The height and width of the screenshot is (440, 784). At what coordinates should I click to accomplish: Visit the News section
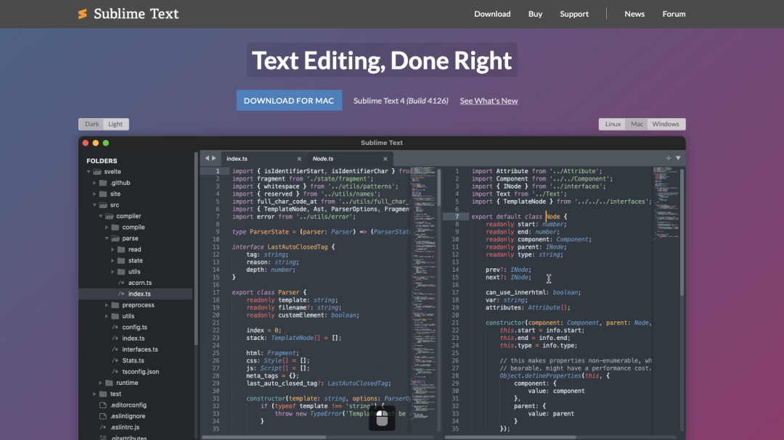click(x=634, y=14)
